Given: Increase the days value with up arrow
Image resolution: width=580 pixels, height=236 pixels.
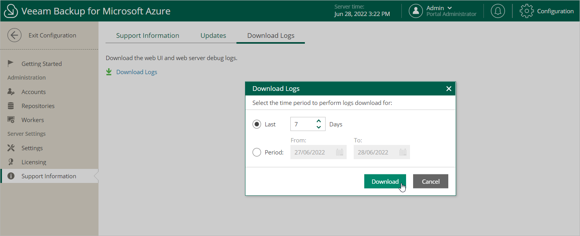Looking at the screenshot, I should [x=319, y=121].
